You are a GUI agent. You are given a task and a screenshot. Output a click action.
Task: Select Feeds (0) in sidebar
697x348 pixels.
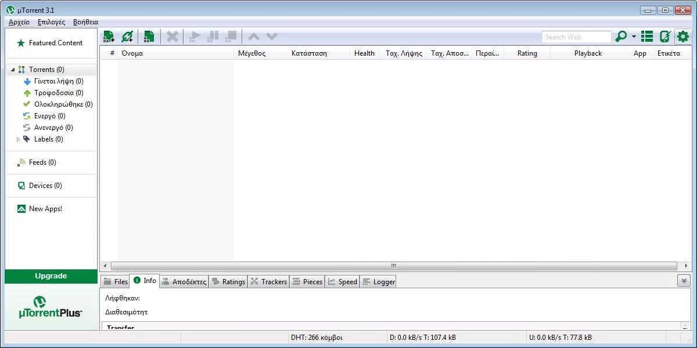[37, 162]
